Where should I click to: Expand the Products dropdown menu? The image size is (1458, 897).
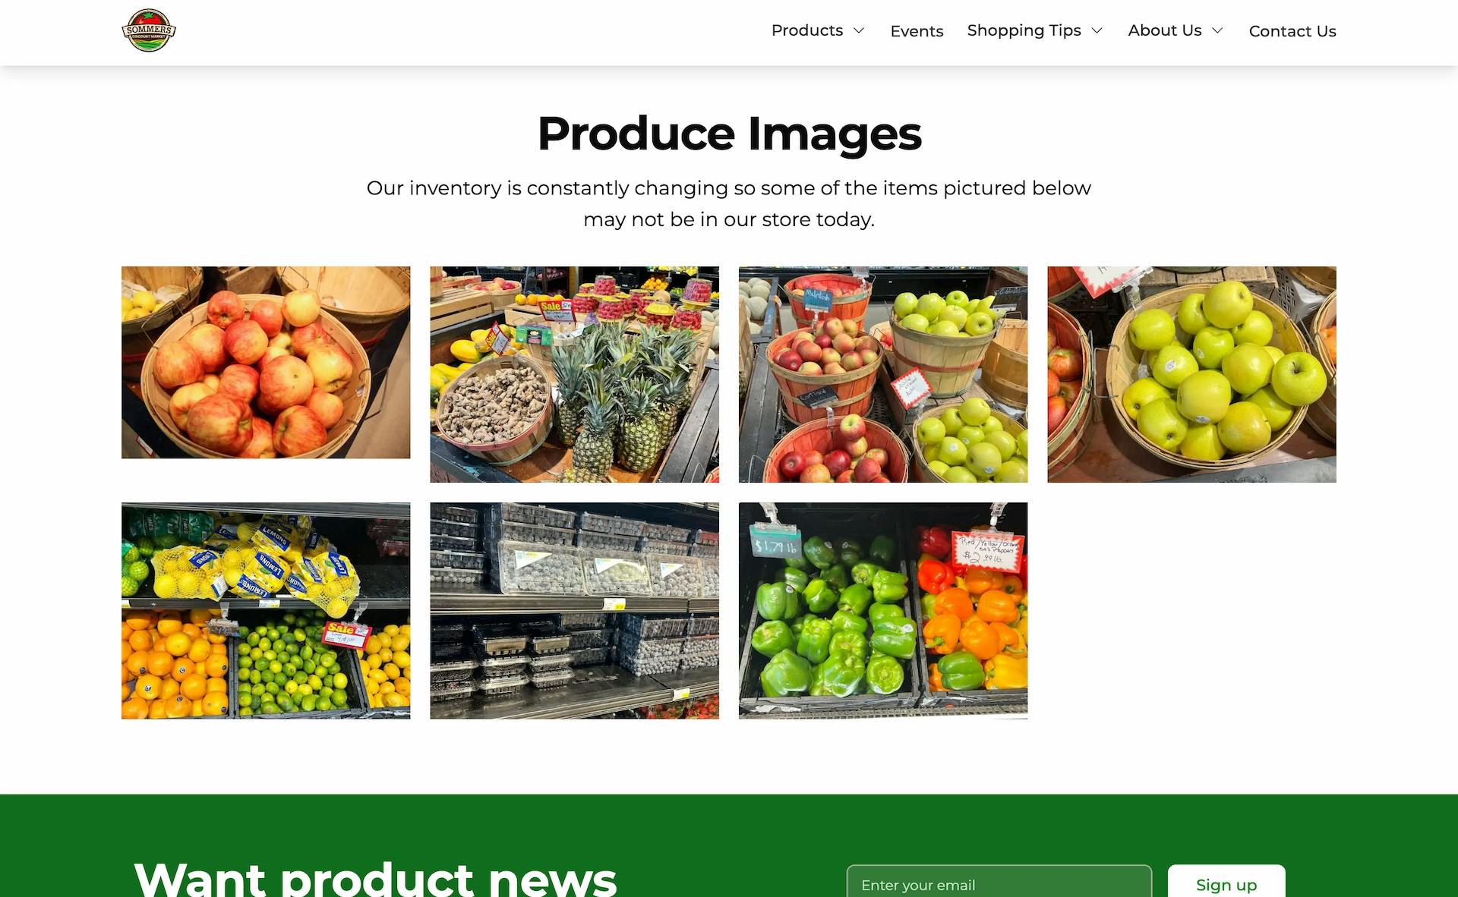coord(819,29)
